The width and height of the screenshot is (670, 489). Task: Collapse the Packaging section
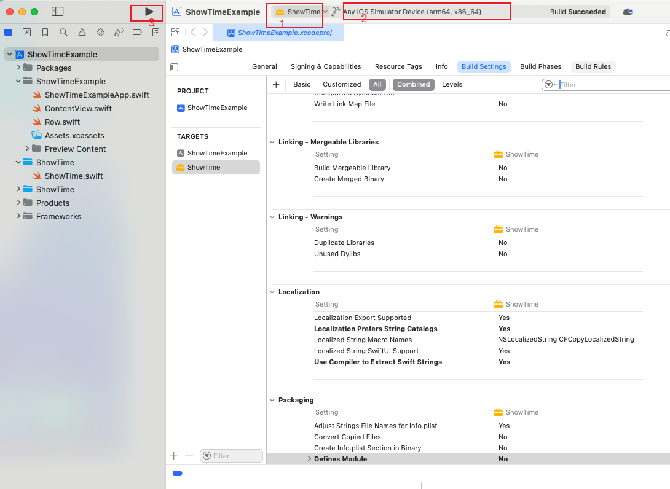click(x=272, y=400)
